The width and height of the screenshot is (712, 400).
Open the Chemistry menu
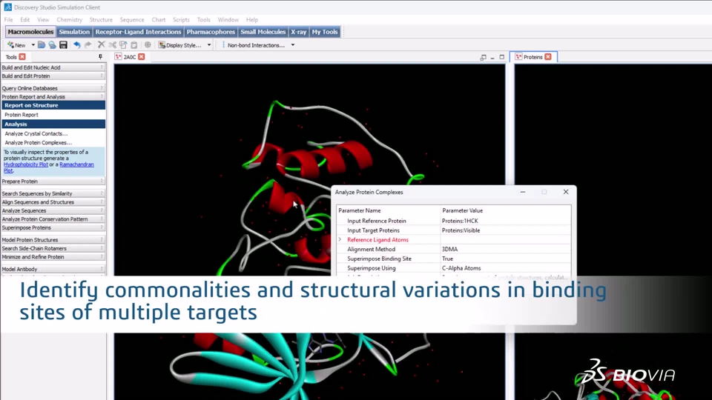70,19
